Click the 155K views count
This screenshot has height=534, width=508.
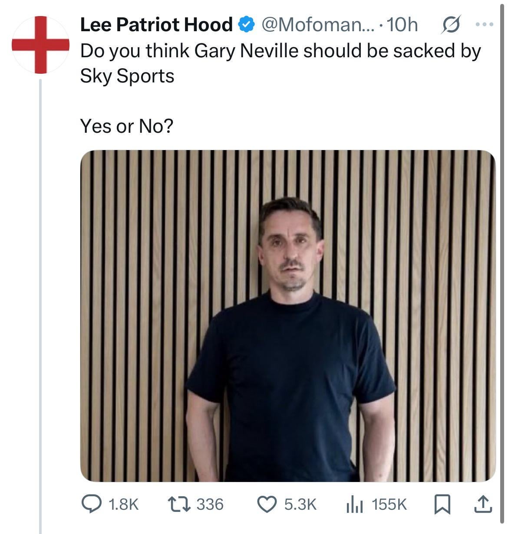(x=389, y=504)
